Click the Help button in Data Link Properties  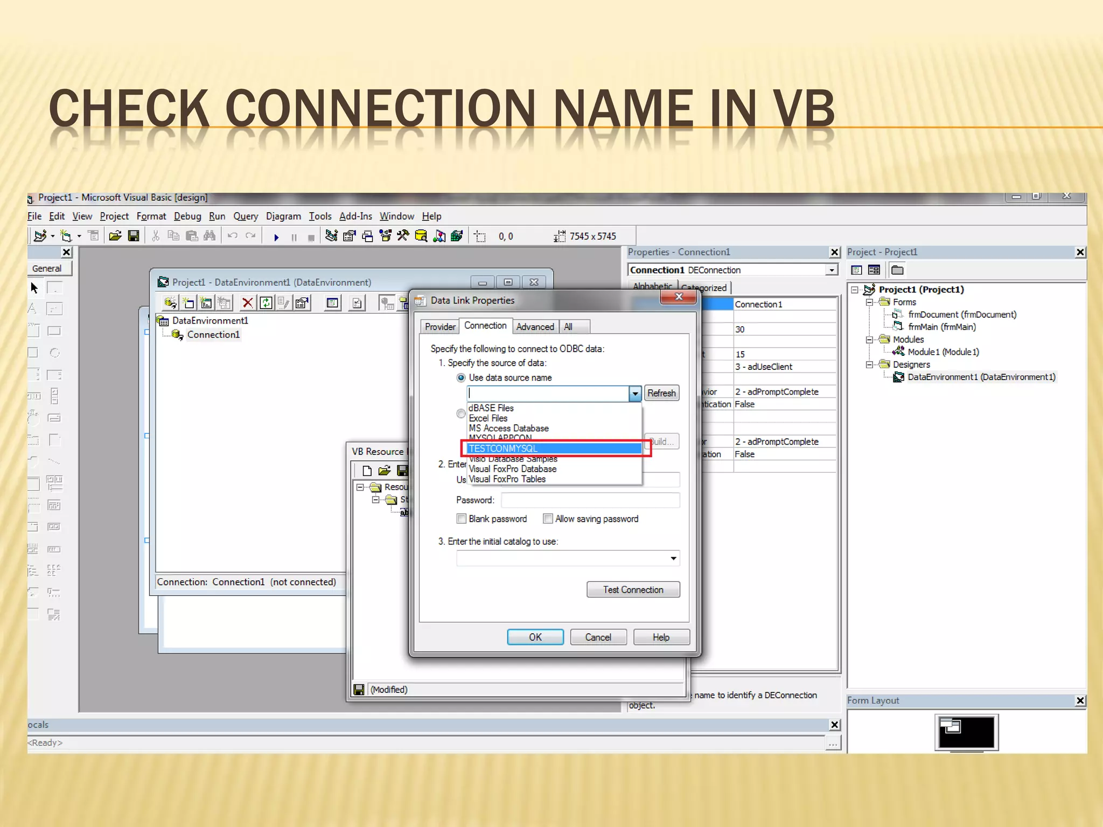click(661, 637)
